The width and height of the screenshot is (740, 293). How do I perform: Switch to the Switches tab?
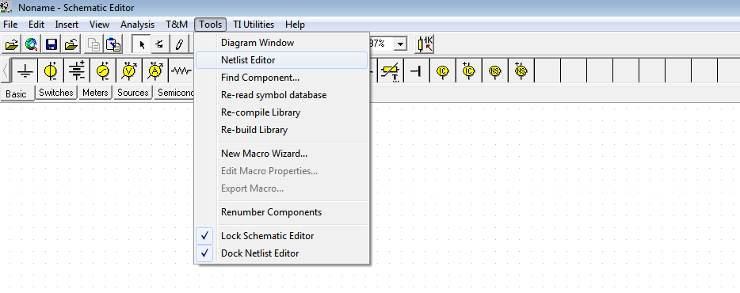pyautogui.click(x=56, y=93)
